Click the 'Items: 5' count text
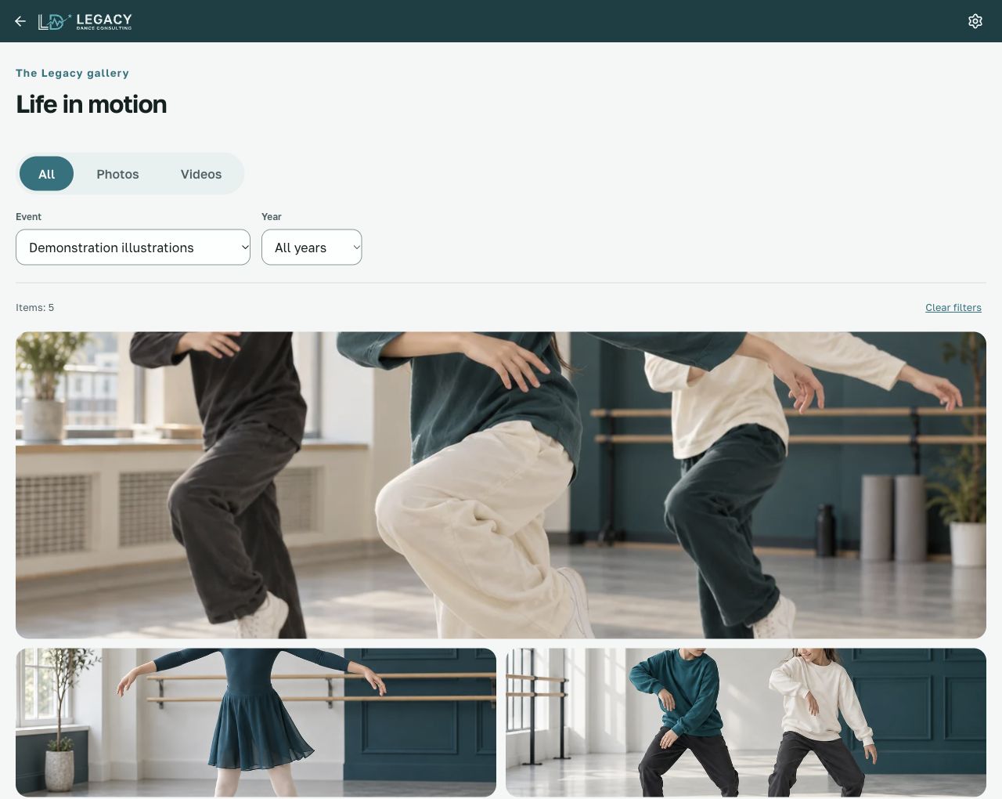 pos(35,308)
